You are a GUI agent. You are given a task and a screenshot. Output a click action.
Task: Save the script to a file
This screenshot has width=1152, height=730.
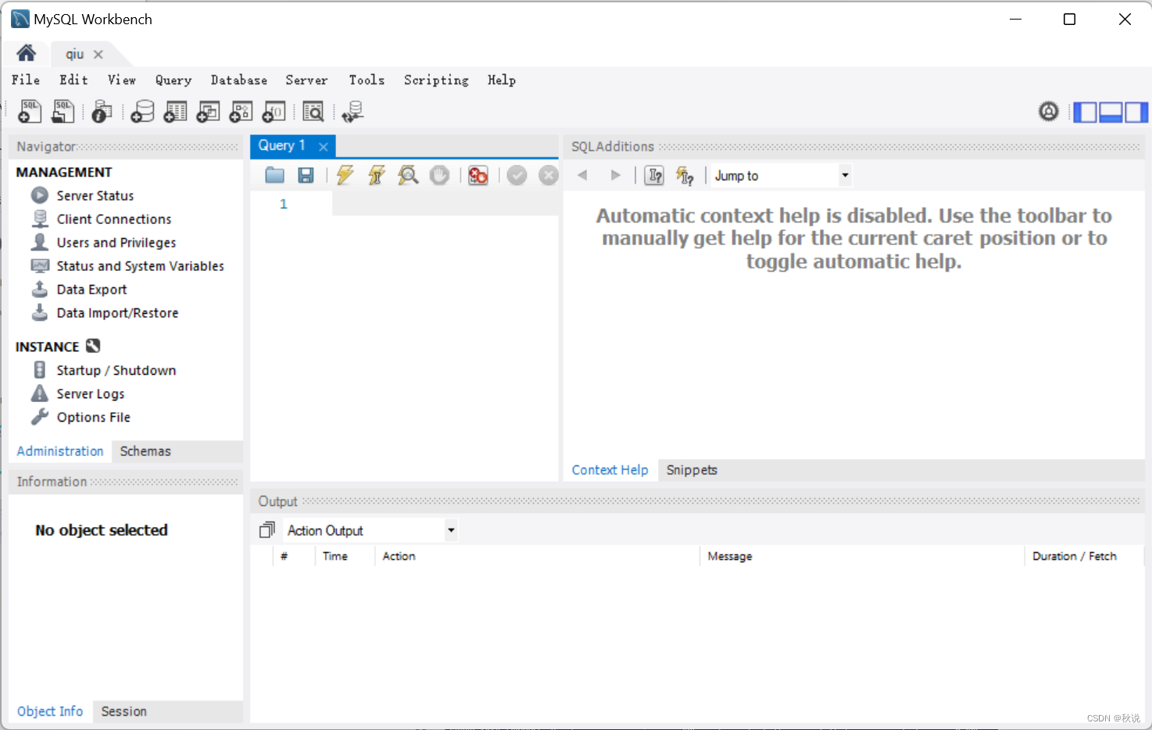[306, 175]
